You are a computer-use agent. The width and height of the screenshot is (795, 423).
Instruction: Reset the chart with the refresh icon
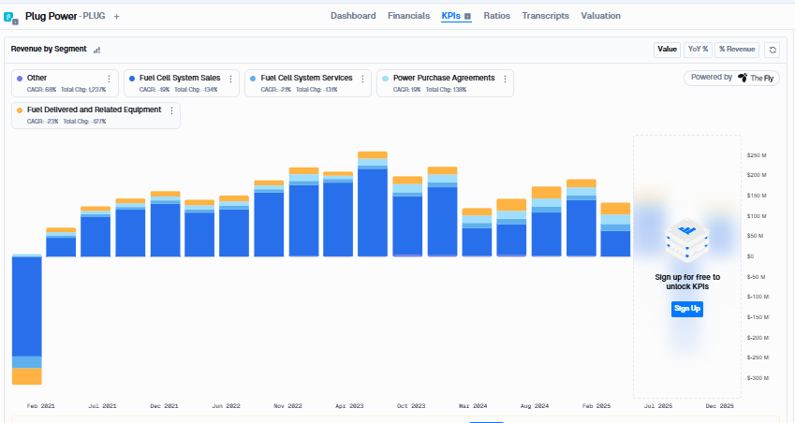pyautogui.click(x=773, y=50)
